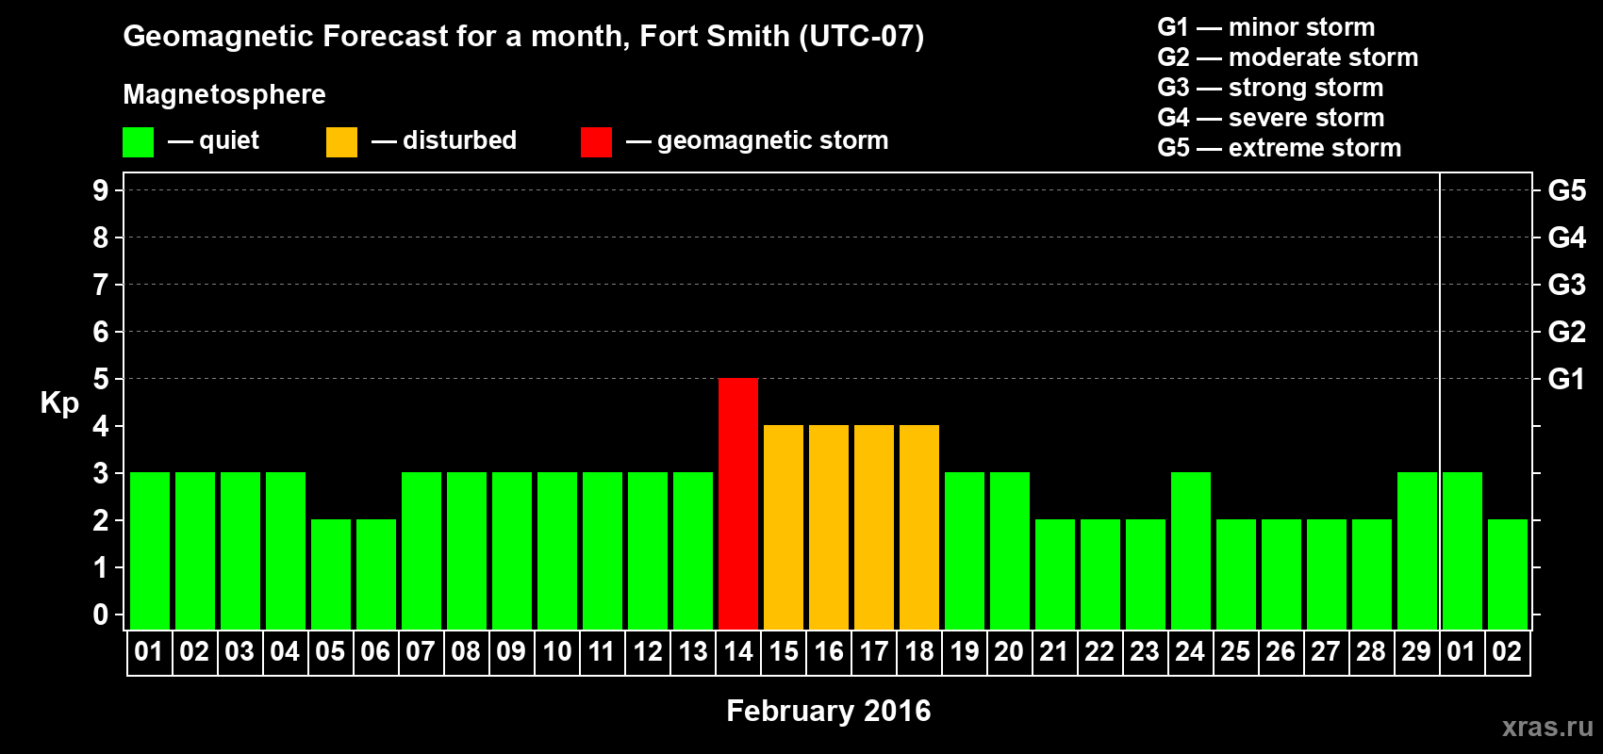Click the date label 05 on axis
Viewport: 1603px width, 754px height.
point(330,652)
